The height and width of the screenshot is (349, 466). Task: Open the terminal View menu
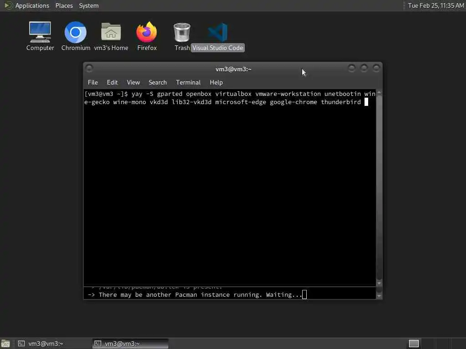[133, 83]
